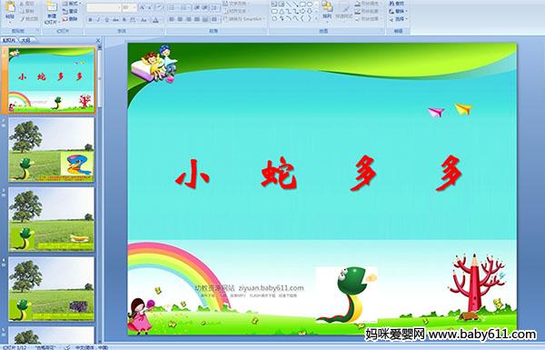Screen dimensions: 545x350
Task: Toggle bold formatting
Action: point(90,20)
